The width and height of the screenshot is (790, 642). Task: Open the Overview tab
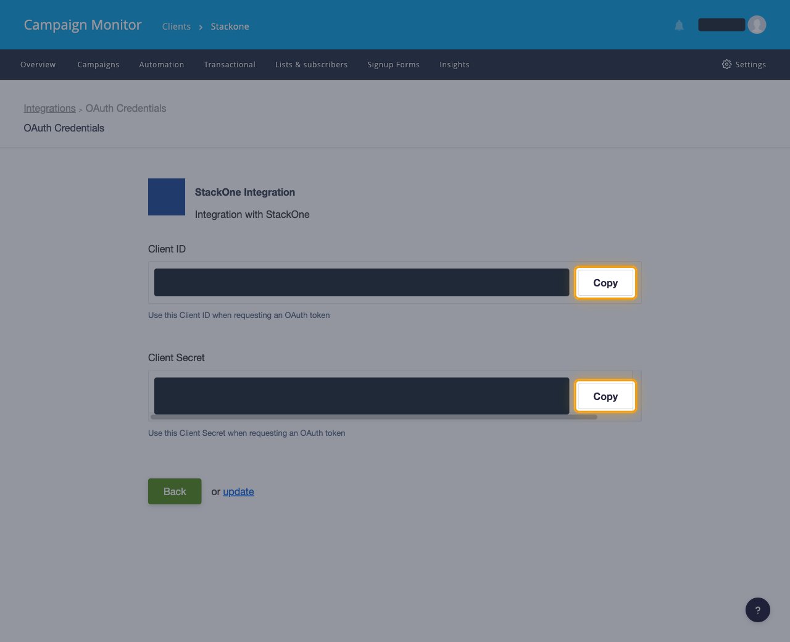pos(38,64)
